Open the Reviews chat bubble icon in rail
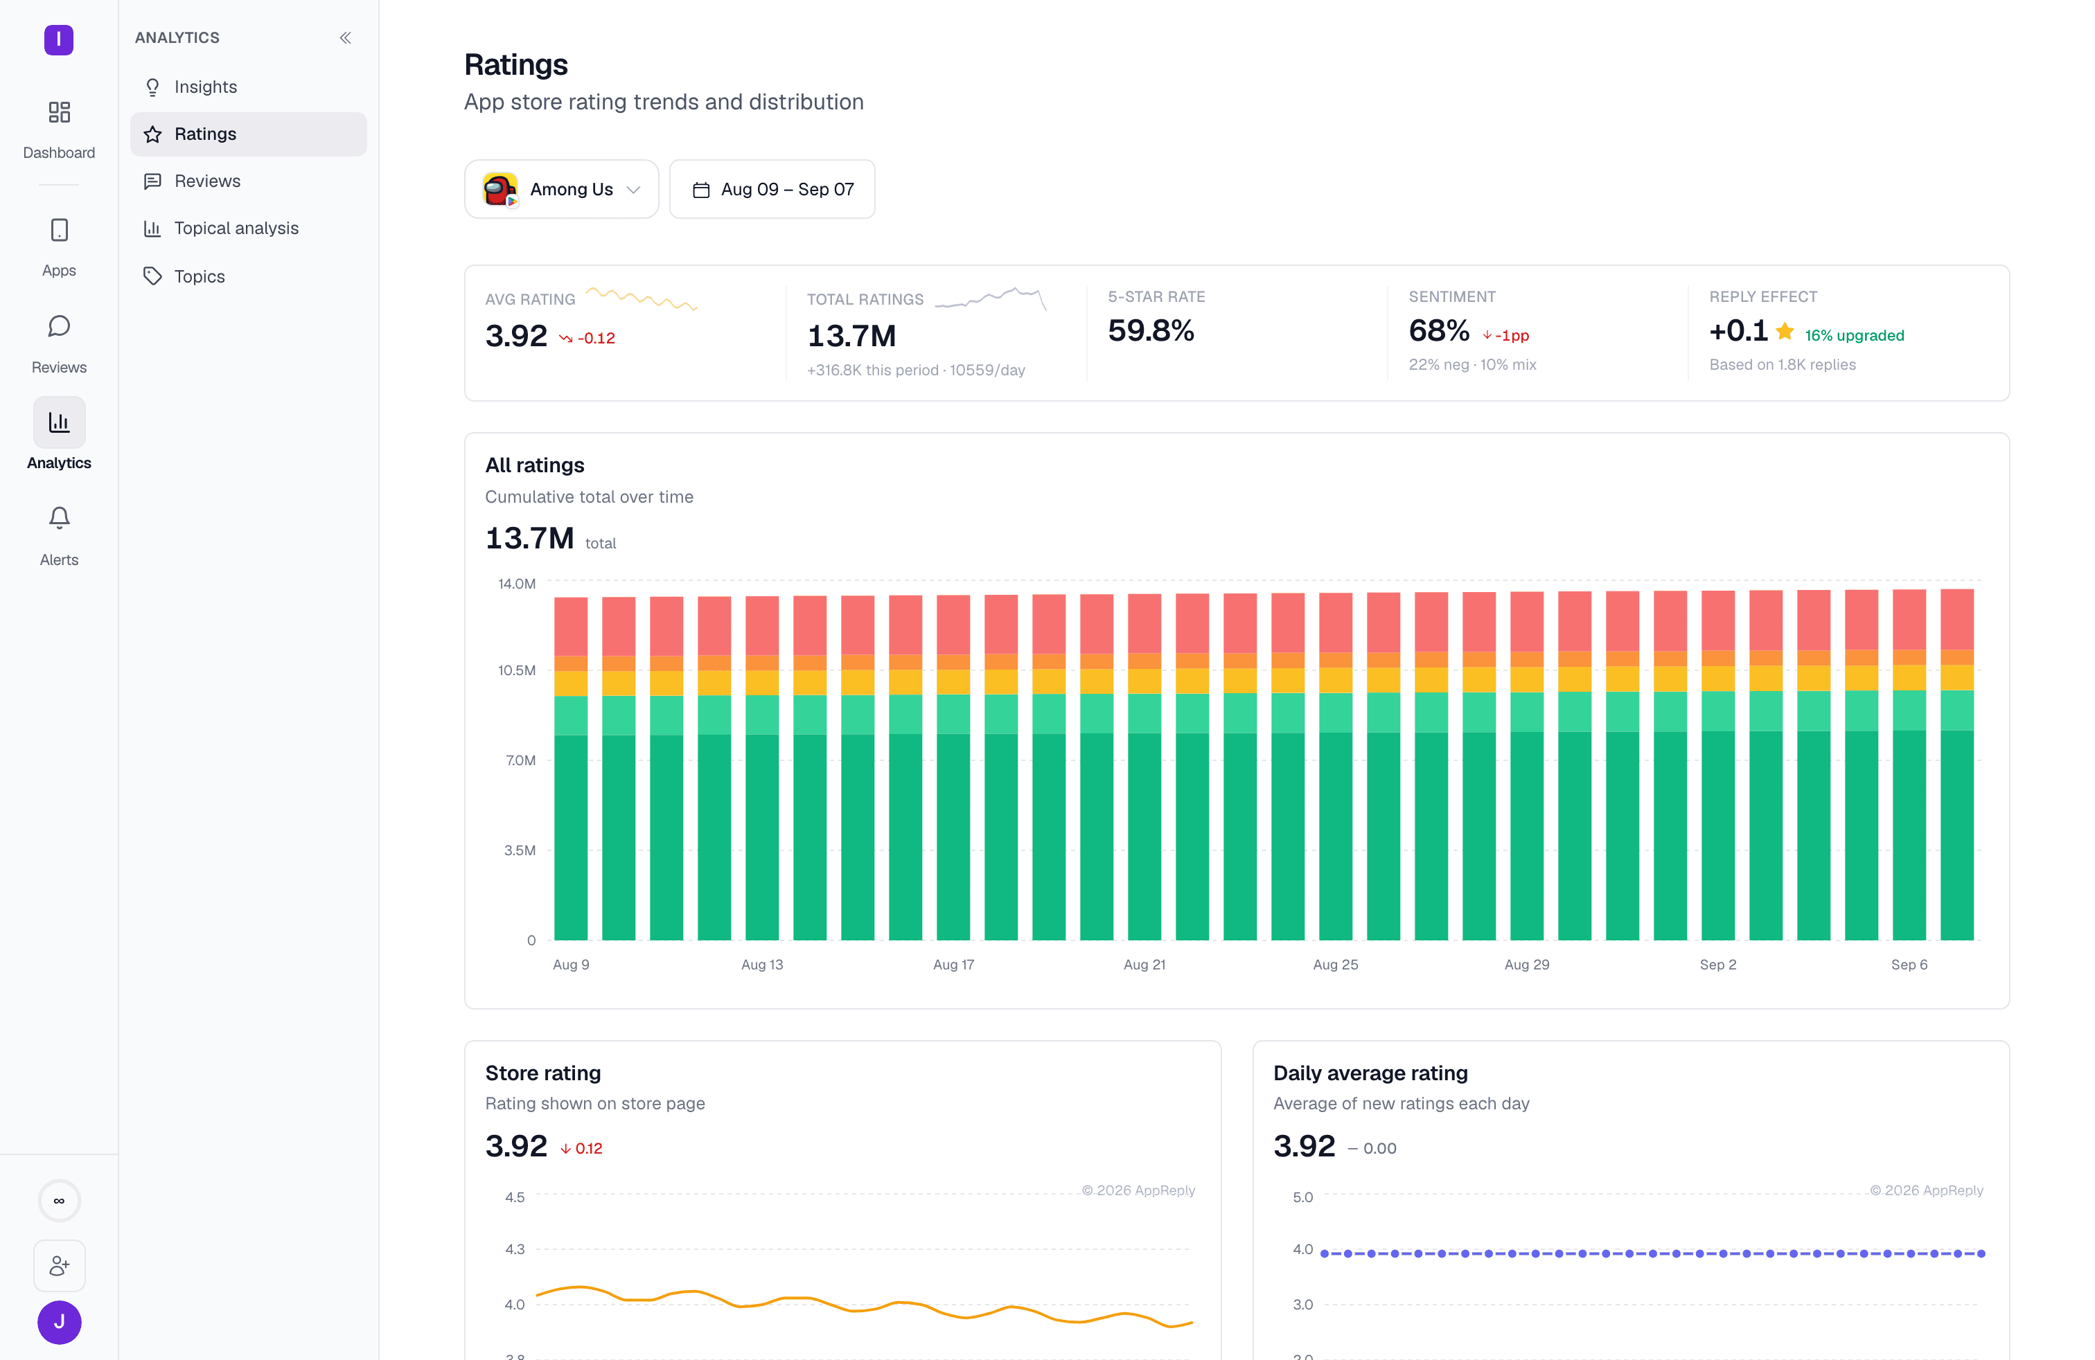The image size is (2095, 1360). pos(59,326)
